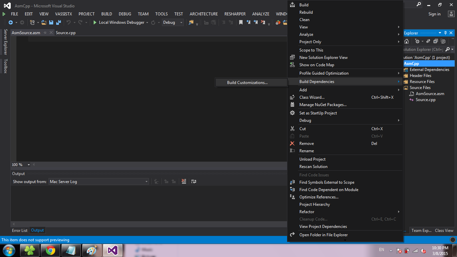
Task: Click the Solution Explorer search field
Action: 423,50
